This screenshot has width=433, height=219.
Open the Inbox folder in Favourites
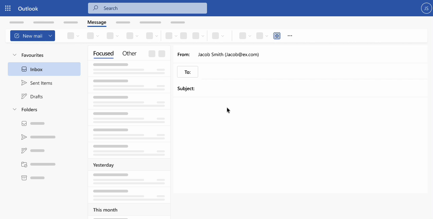click(44, 69)
